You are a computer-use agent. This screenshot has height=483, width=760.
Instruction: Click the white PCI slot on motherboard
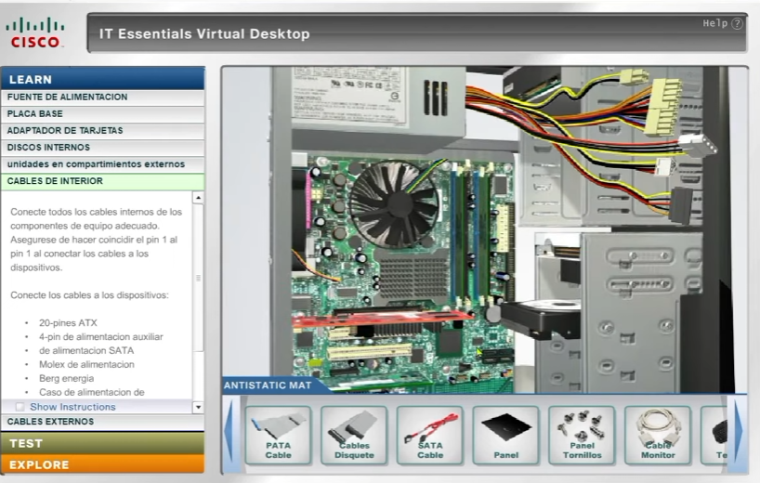pyautogui.click(x=370, y=352)
